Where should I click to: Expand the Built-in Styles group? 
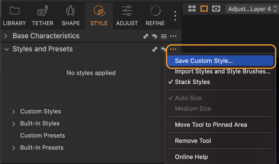(x=14, y=124)
